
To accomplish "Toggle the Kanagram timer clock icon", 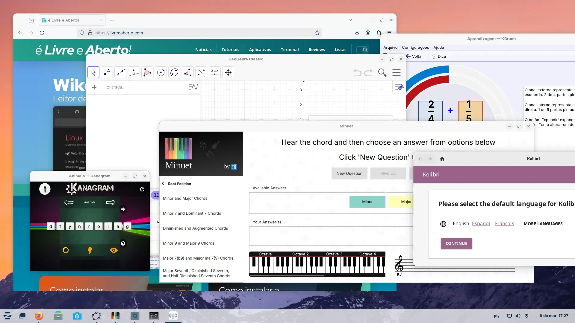I will [66, 250].
